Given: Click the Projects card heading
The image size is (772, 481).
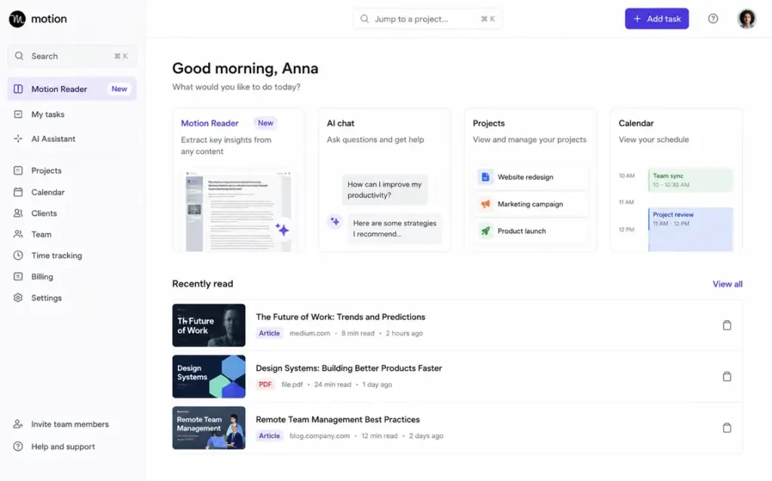Looking at the screenshot, I should (489, 123).
